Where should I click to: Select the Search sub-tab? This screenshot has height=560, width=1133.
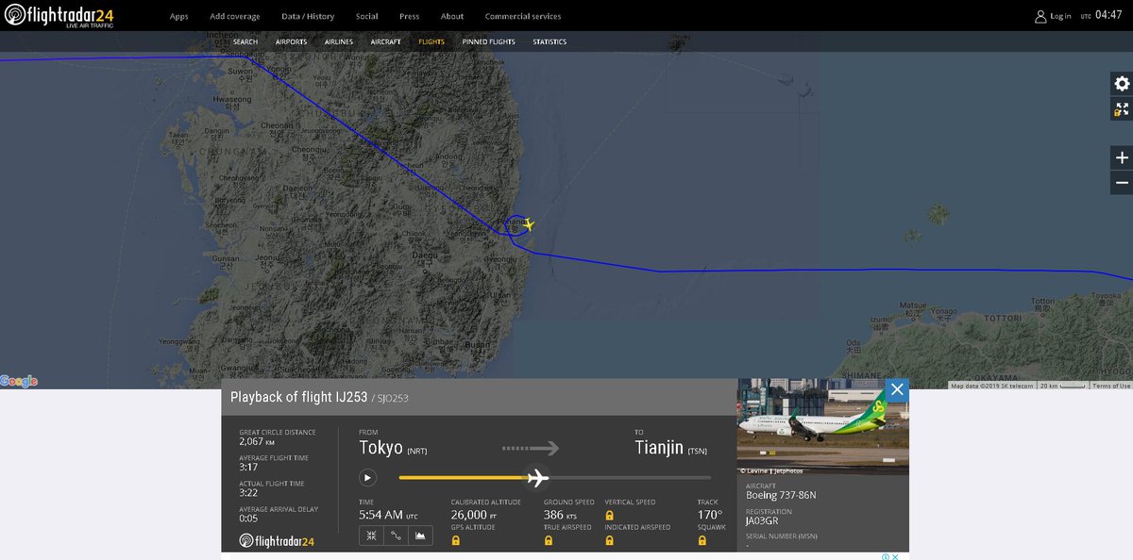(245, 41)
